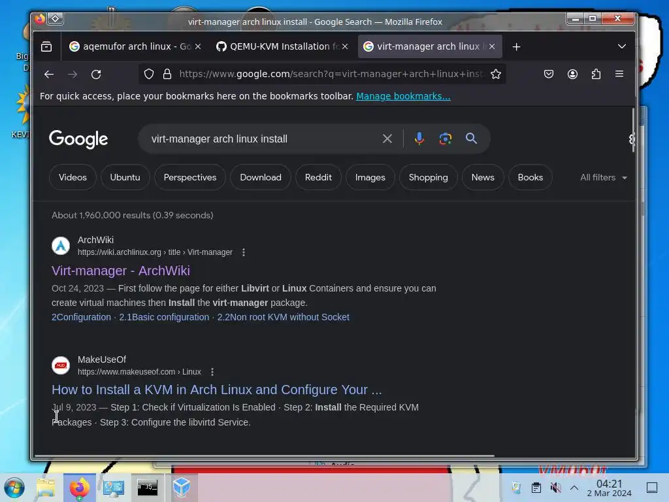Click the MakeUseOf site favicon
The width and height of the screenshot is (669, 502).
tap(61, 365)
